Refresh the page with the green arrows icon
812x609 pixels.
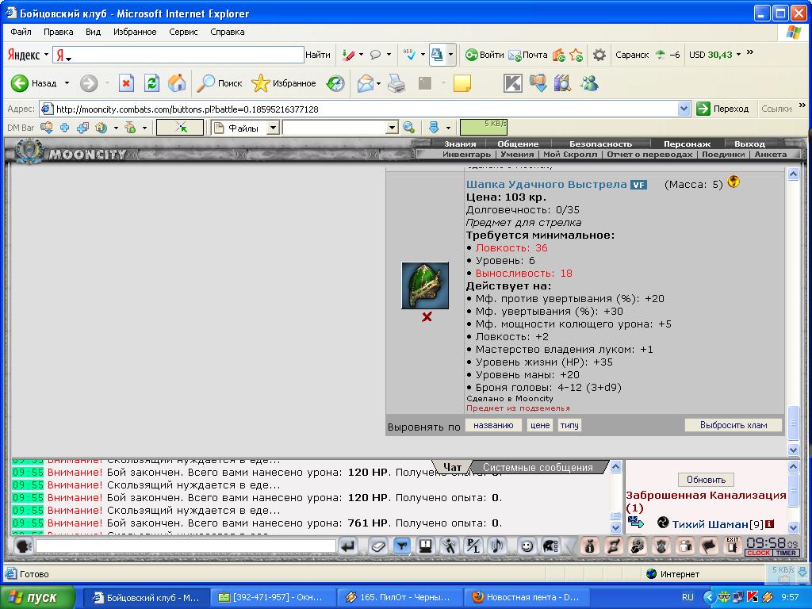(x=151, y=82)
